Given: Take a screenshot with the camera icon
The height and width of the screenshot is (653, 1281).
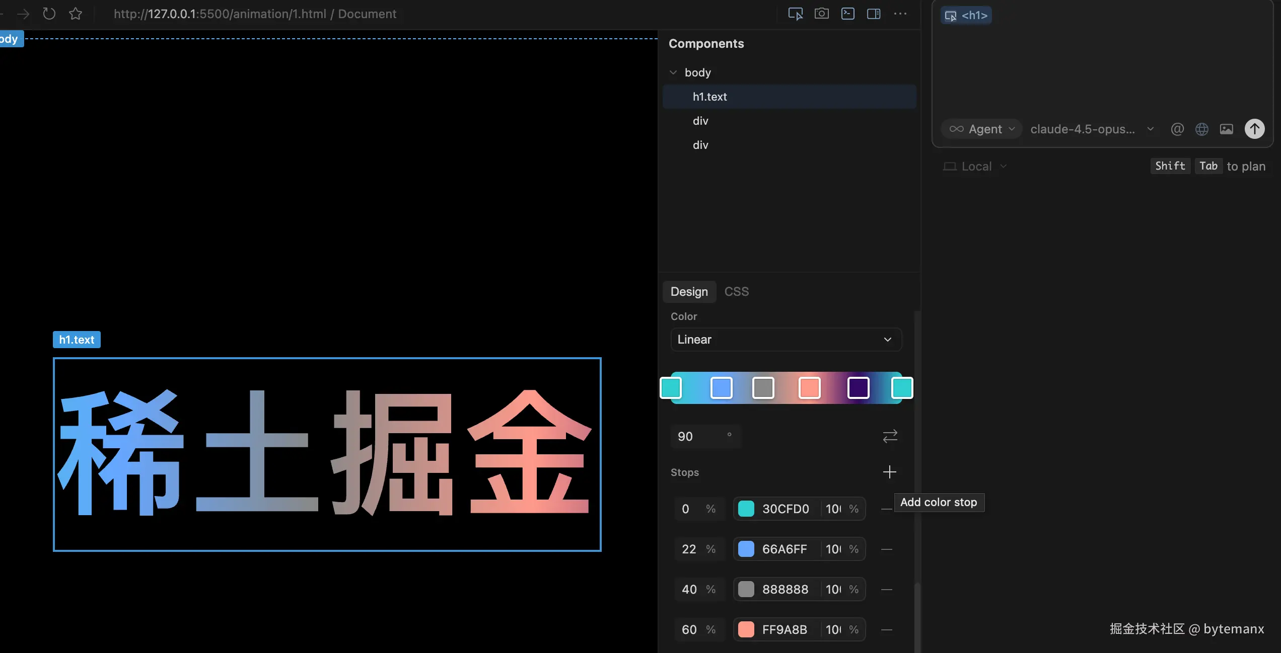Looking at the screenshot, I should (x=821, y=14).
